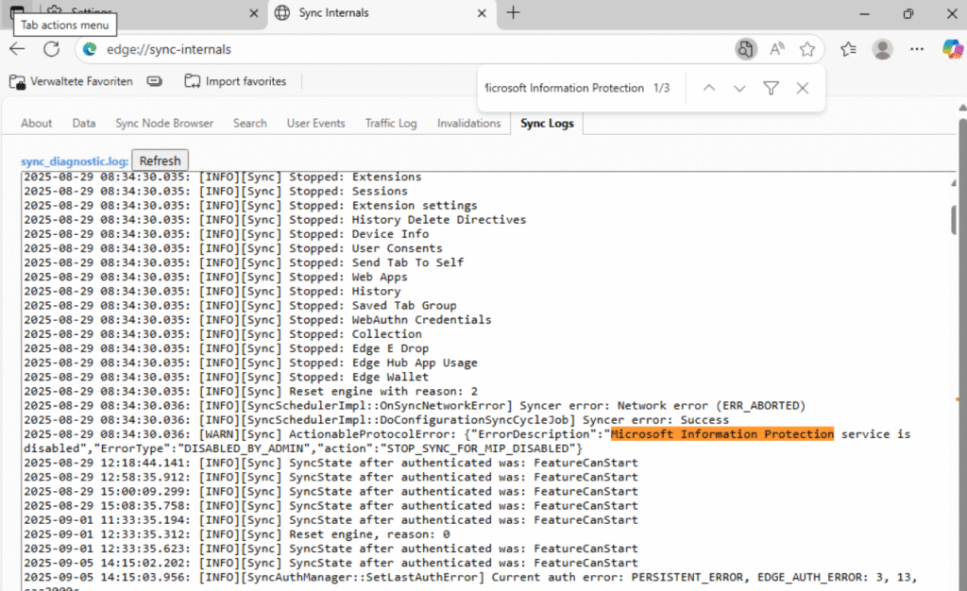Click the find text field containing Microsoft Information Protection
Viewport: 967px width, 591px height.
point(563,88)
